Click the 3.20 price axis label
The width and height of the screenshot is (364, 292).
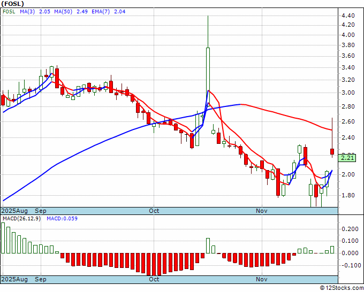pos(348,80)
